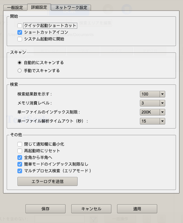Enable システム起動時に開始 checkbox
183x223 pixels.
pos(20,39)
